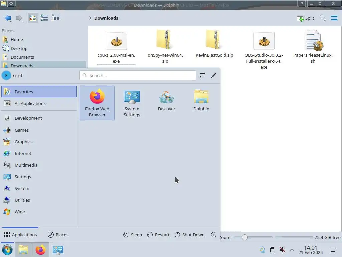
Task: Switch Dolphin to Icons view mode
Action: pyautogui.click(x=33, y=18)
